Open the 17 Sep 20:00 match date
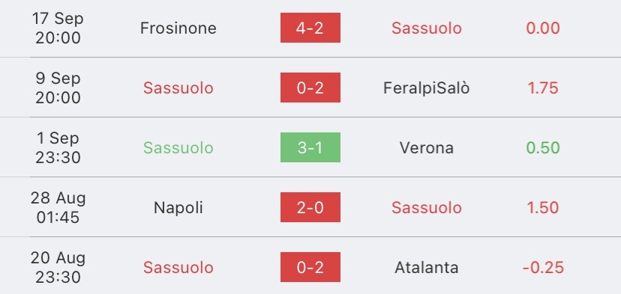This screenshot has height=294, width=621. 58,28
